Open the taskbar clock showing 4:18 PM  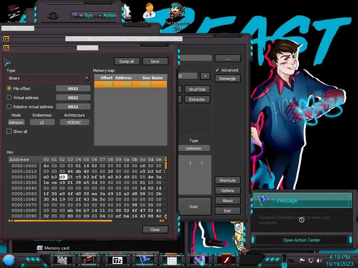[339, 260]
